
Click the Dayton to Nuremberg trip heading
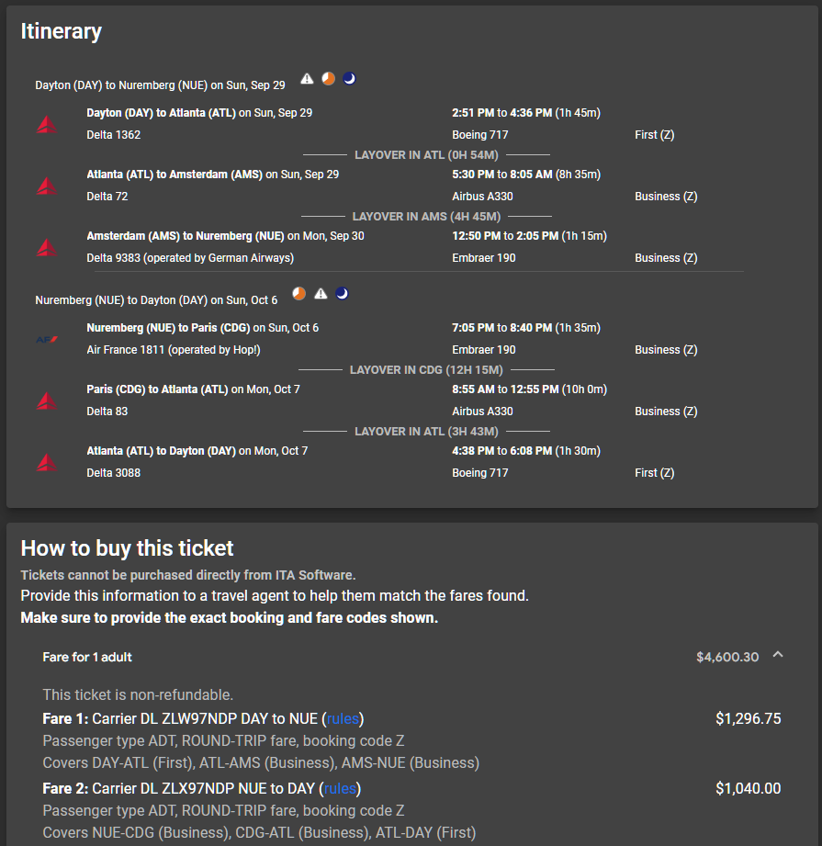tap(160, 85)
